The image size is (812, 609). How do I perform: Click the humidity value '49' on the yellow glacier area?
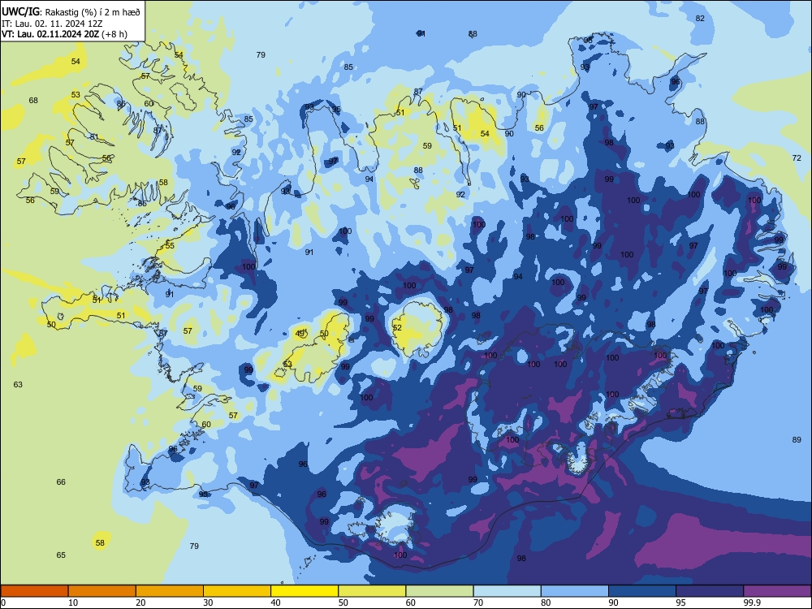300,333
